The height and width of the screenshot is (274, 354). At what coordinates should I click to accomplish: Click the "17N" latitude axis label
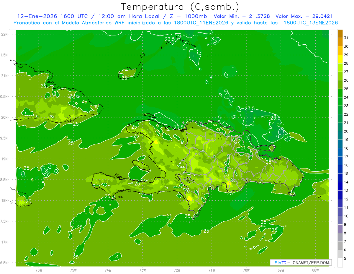tap(5, 242)
